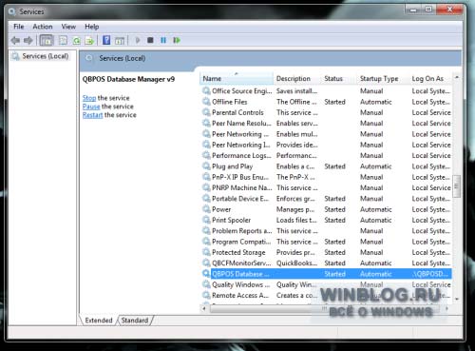This screenshot has width=475, height=351.
Task: Select the Quality Windows service row
Action: 326,284
